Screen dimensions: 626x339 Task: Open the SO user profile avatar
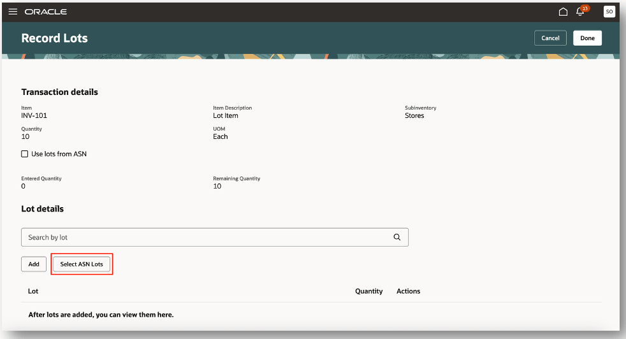pos(609,11)
